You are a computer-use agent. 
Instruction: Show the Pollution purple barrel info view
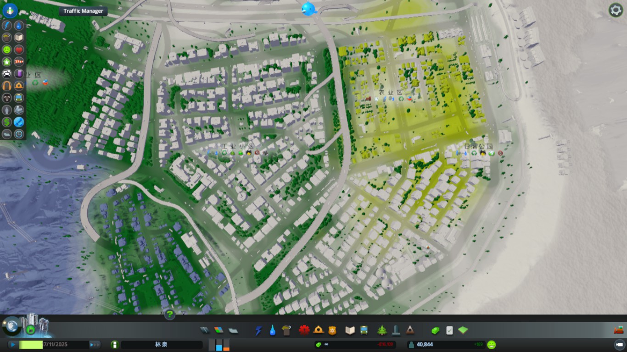click(19, 73)
